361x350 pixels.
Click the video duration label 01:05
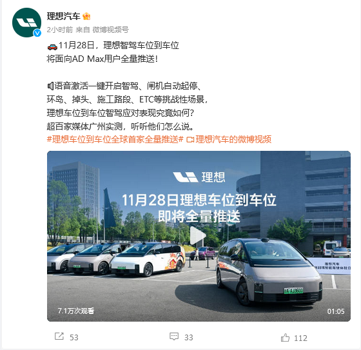pos(336,311)
